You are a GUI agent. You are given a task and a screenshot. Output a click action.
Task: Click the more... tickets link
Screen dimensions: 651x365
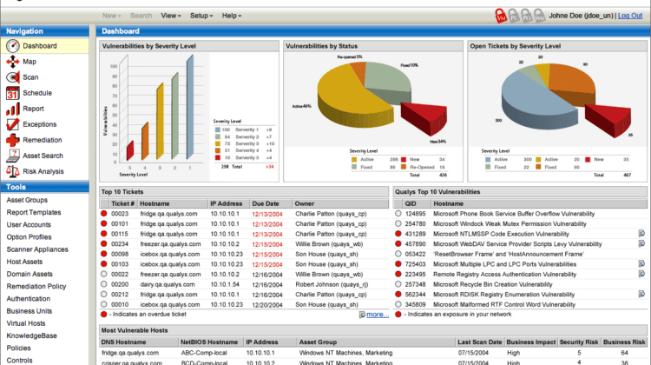pyautogui.click(x=378, y=315)
